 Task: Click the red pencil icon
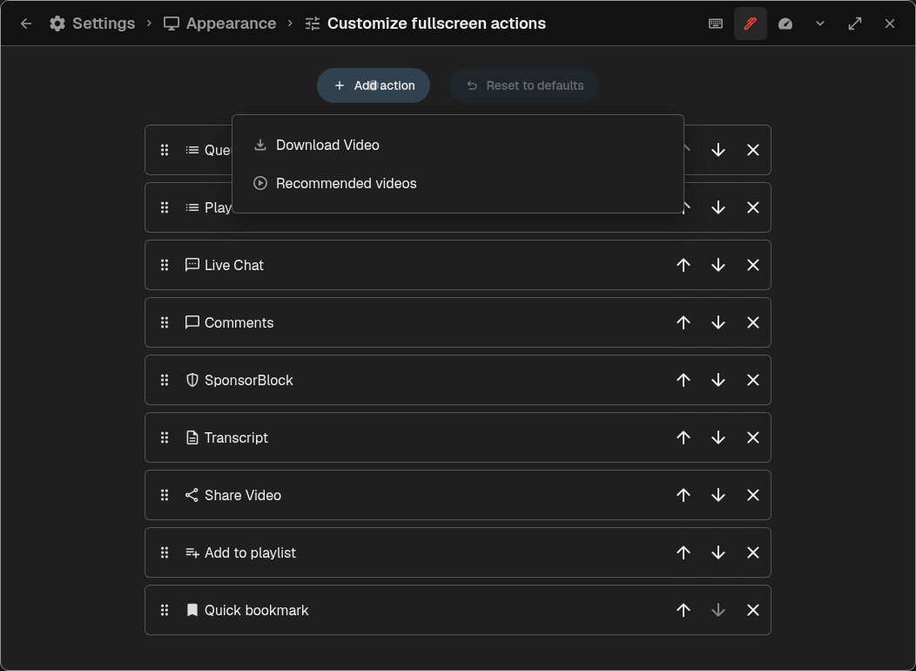pyautogui.click(x=750, y=24)
